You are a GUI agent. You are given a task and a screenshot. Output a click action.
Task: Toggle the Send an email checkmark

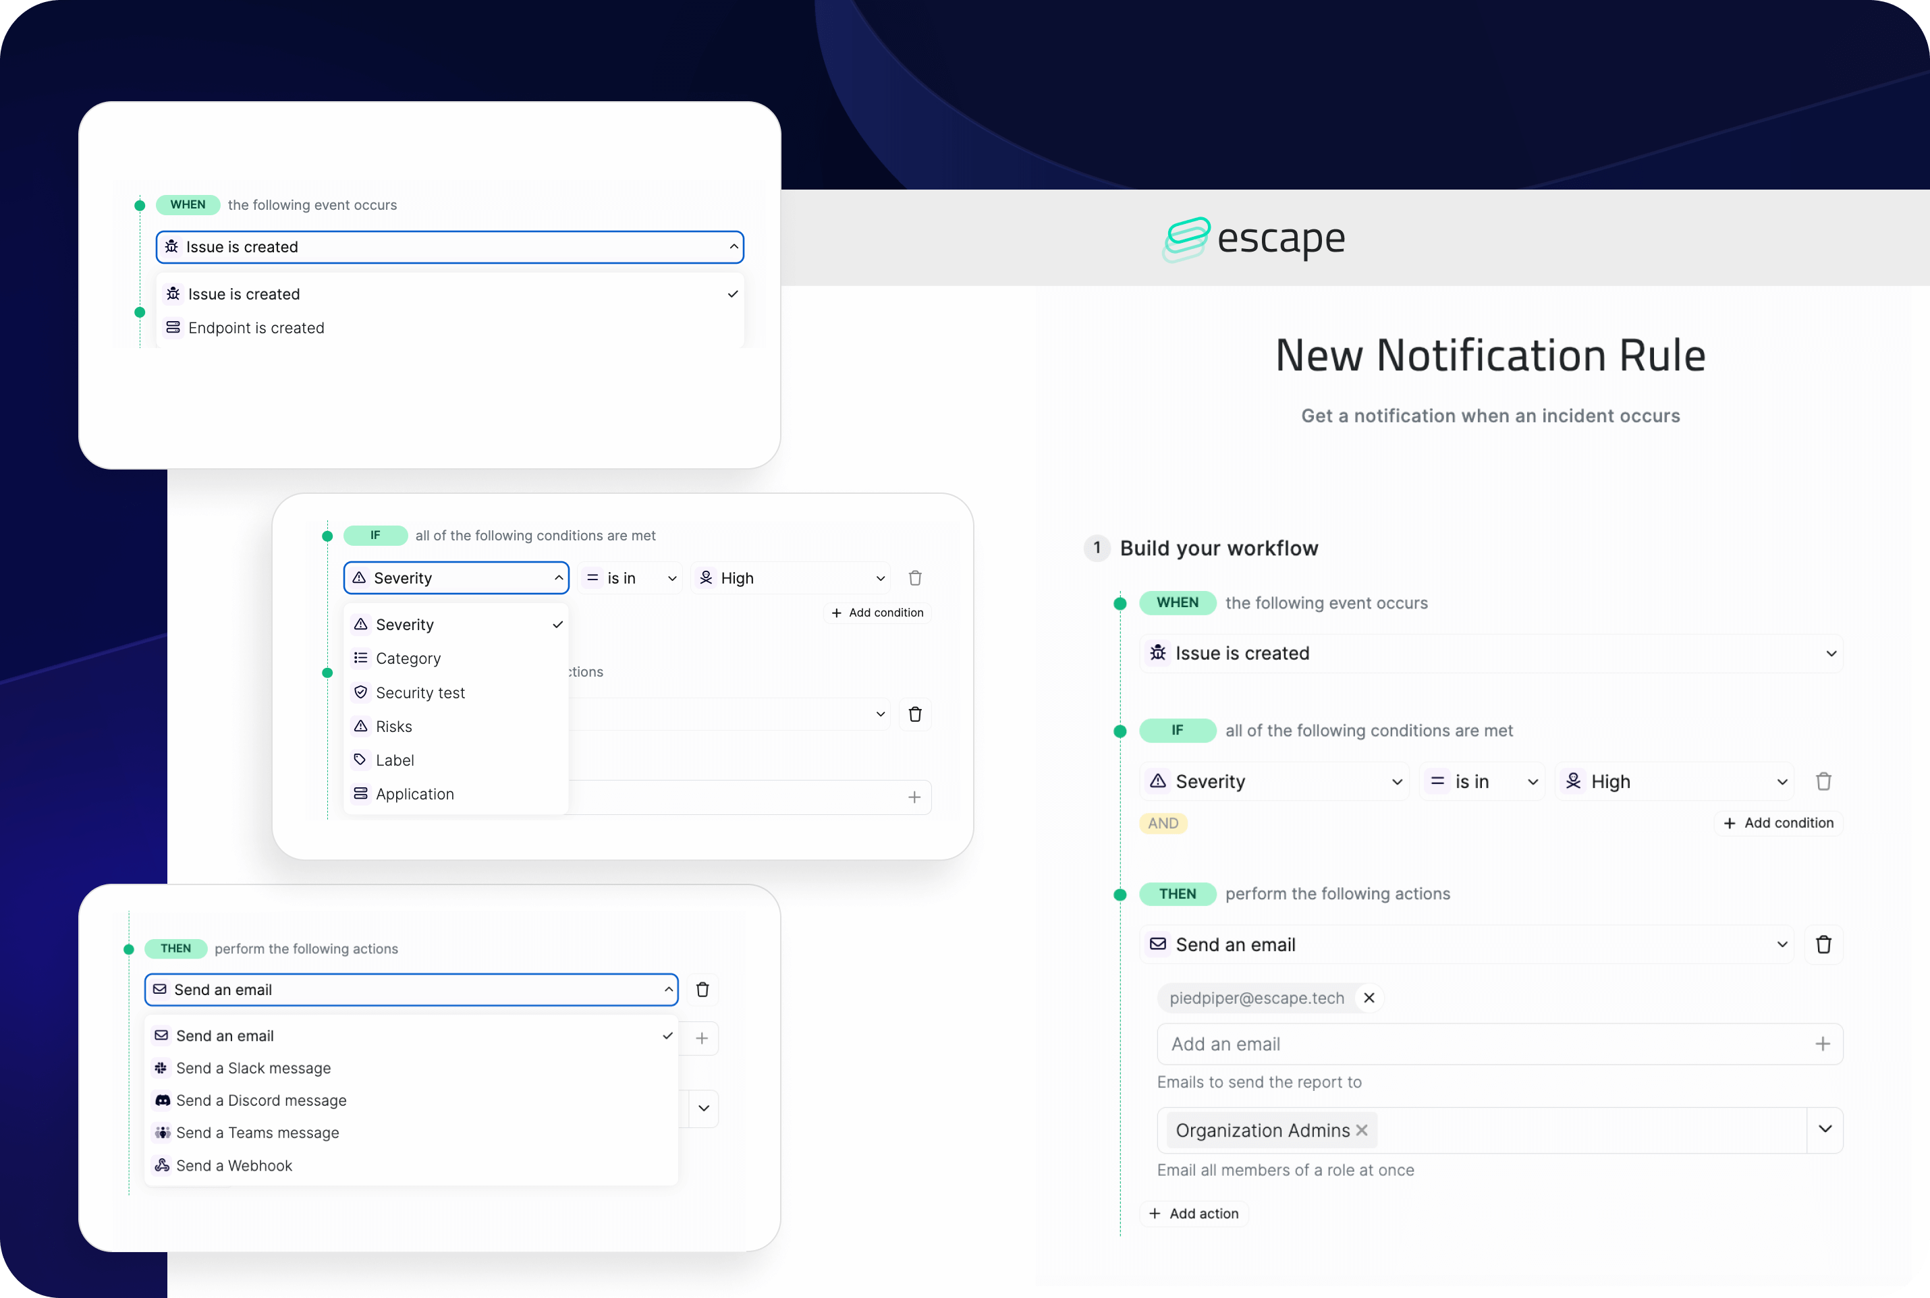pyautogui.click(x=668, y=1034)
